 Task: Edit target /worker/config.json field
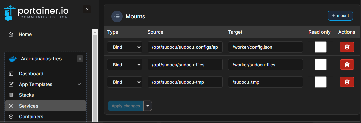click(x=265, y=47)
